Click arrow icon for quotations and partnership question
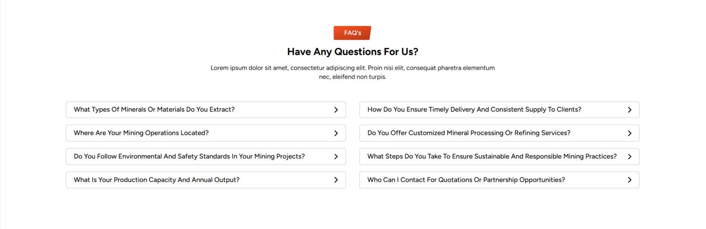Viewport: 706px width, 229px height. click(x=629, y=180)
